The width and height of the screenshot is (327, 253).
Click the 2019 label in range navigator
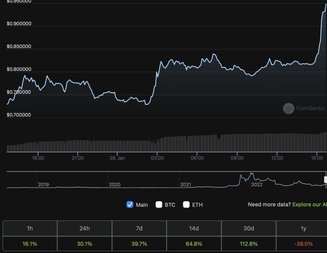click(43, 184)
